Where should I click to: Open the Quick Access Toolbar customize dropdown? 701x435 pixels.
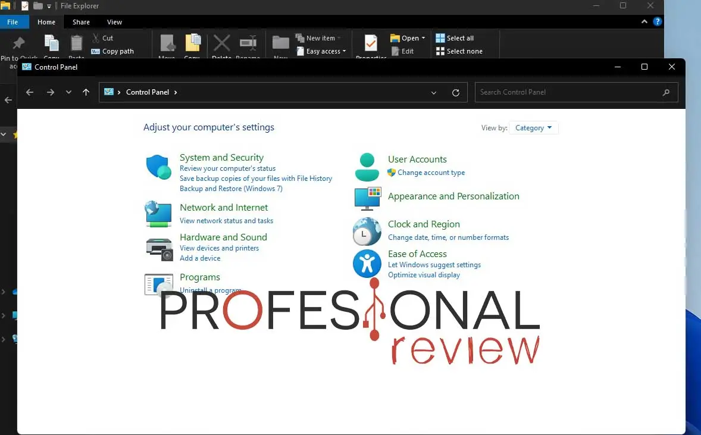[49, 7]
